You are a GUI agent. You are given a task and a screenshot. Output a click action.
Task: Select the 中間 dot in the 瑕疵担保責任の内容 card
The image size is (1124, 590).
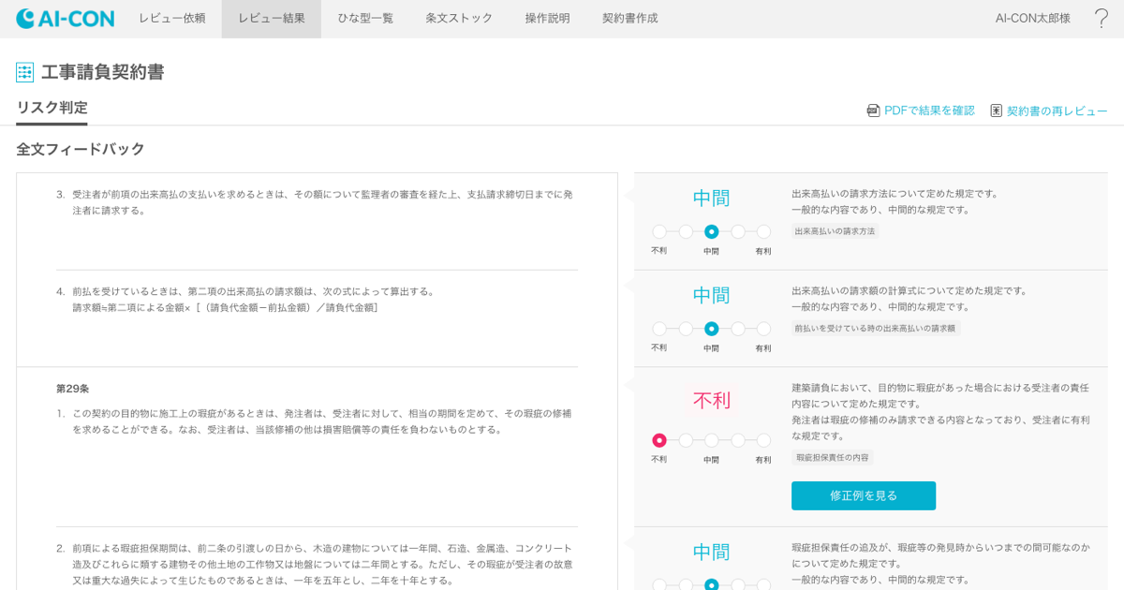coord(712,440)
